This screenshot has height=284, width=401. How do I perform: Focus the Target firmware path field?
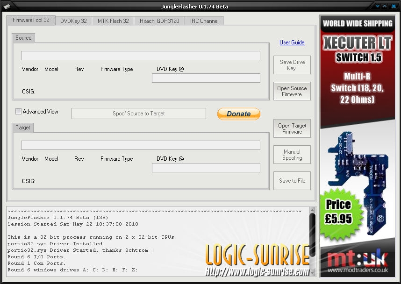(141, 145)
